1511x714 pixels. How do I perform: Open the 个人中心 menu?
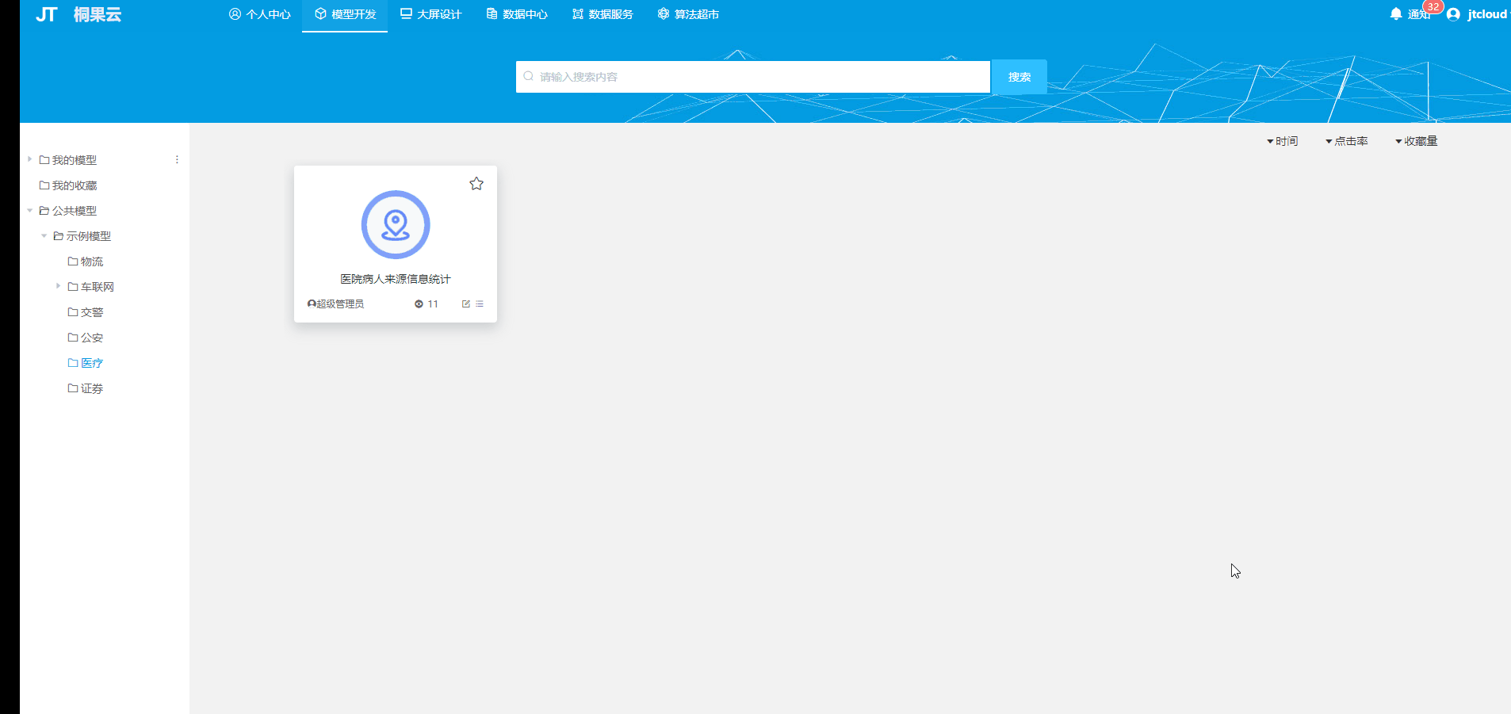[260, 14]
